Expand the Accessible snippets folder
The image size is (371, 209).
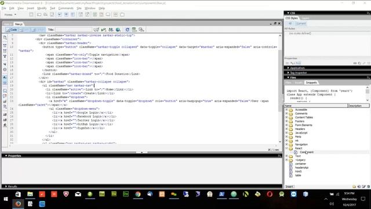(x=286, y=110)
